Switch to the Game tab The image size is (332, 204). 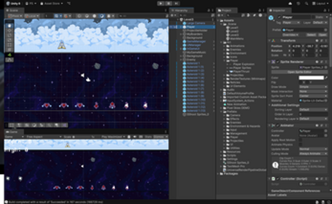[x=13, y=132]
